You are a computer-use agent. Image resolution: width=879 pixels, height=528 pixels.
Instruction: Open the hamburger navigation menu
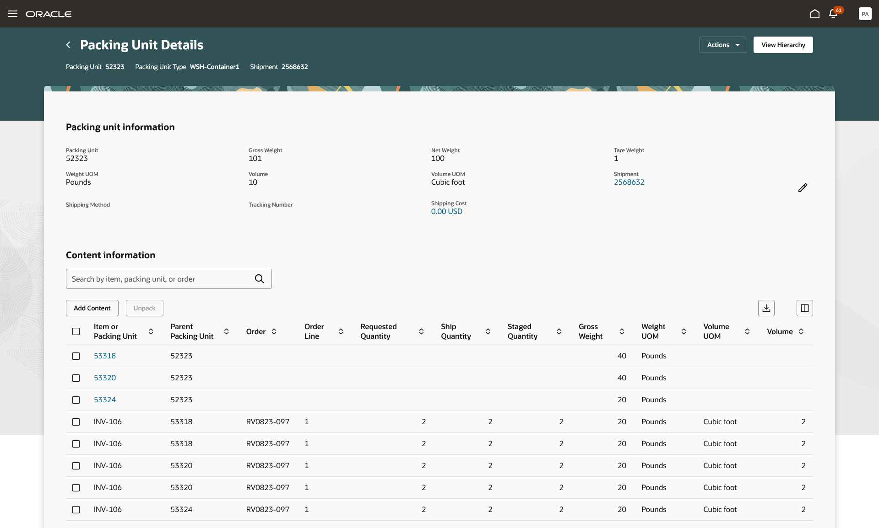[x=13, y=14]
